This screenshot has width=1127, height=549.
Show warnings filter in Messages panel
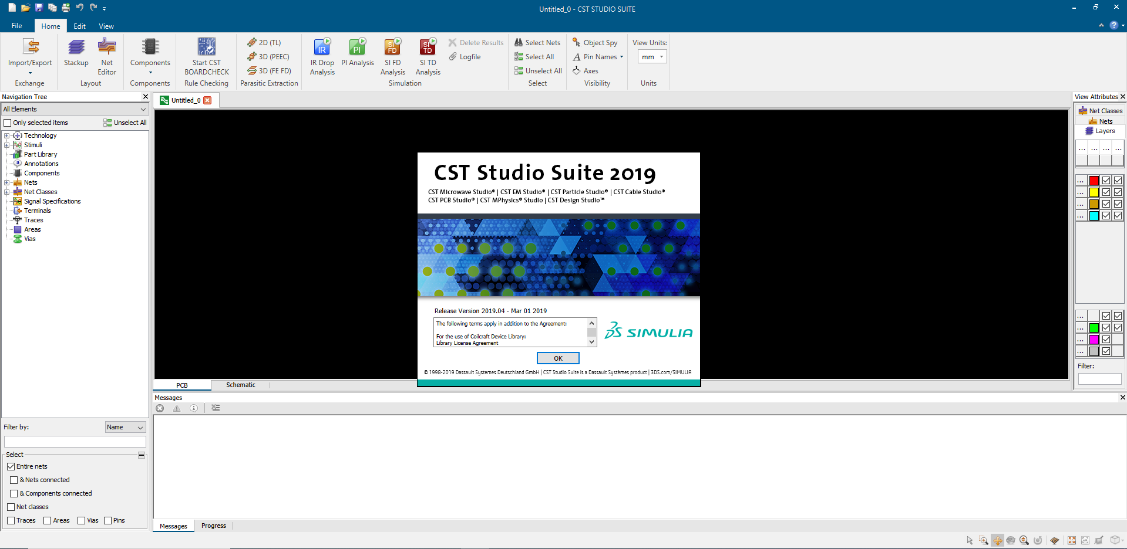pos(177,408)
